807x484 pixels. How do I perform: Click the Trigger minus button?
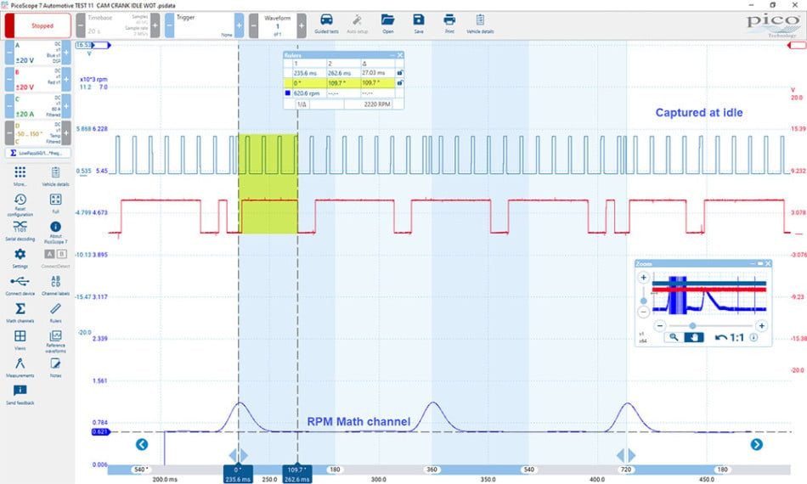click(169, 25)
